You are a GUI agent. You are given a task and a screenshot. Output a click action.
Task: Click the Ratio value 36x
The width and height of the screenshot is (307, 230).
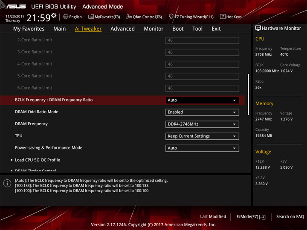pyautogui.click(x=258, y=87)
